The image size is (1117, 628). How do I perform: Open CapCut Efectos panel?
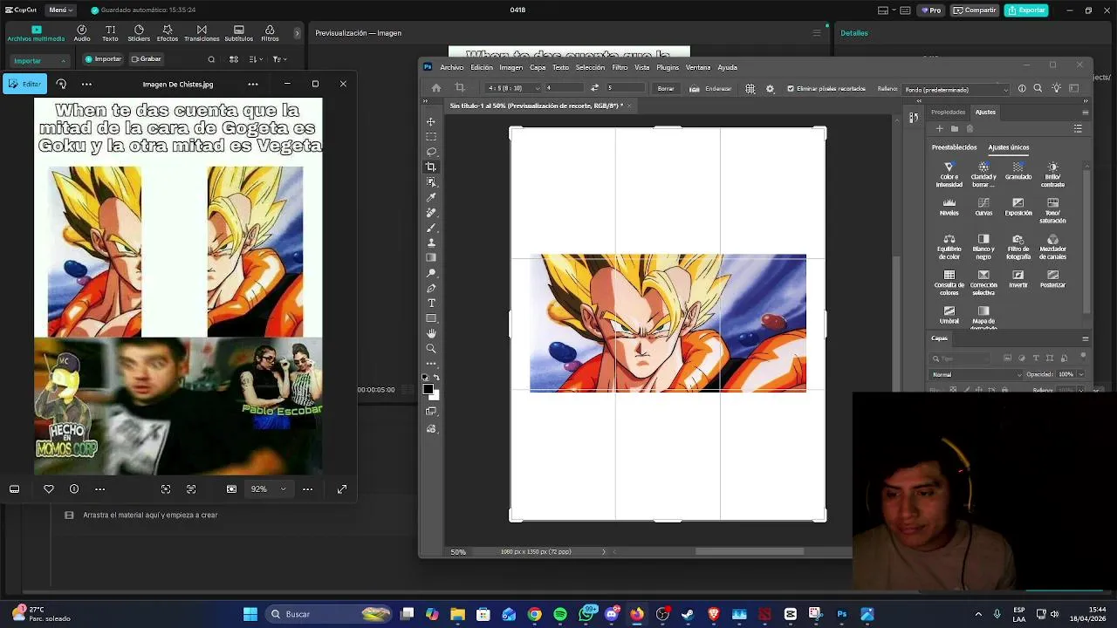168,33
